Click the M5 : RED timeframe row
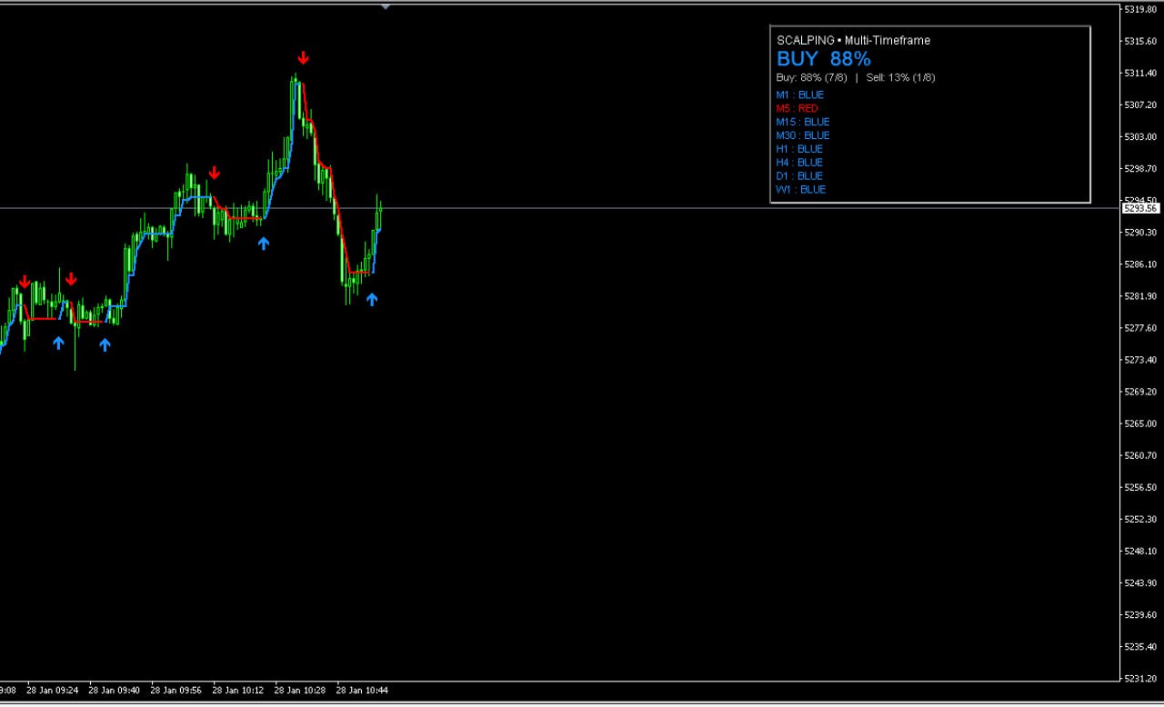The height and width of the screenshot is (707, 1164). (797, 108)
